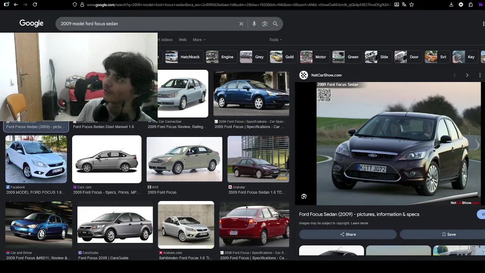
Task: Open '2009 Ford Focus Review, Rating' caption
Action: (x=177, y=127)
